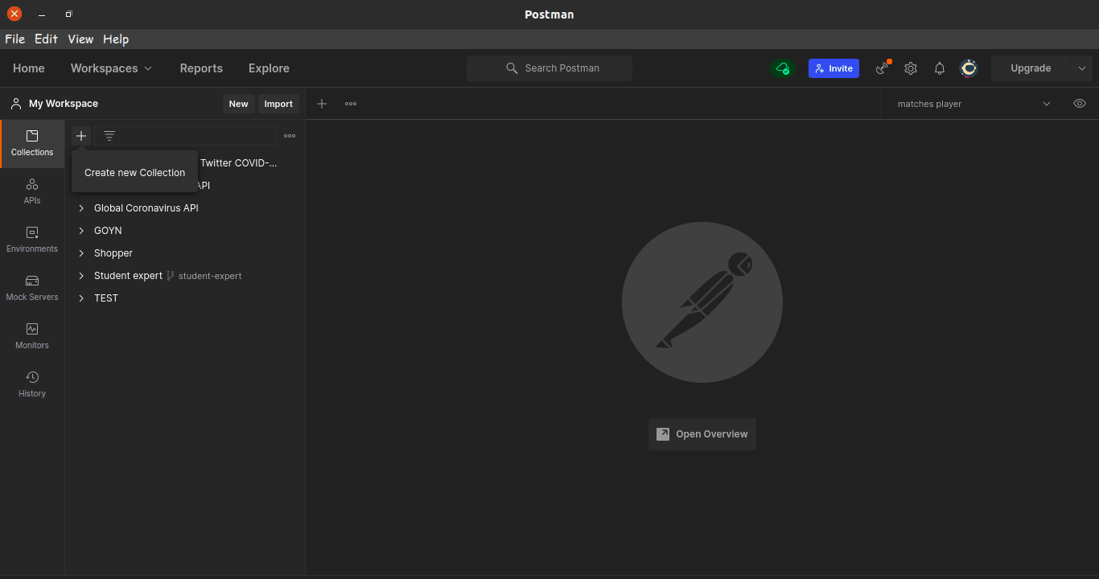The height and width of the screenshot is (579, 1099).
Task: Select the TEST collection name
Action: (106, 298)
